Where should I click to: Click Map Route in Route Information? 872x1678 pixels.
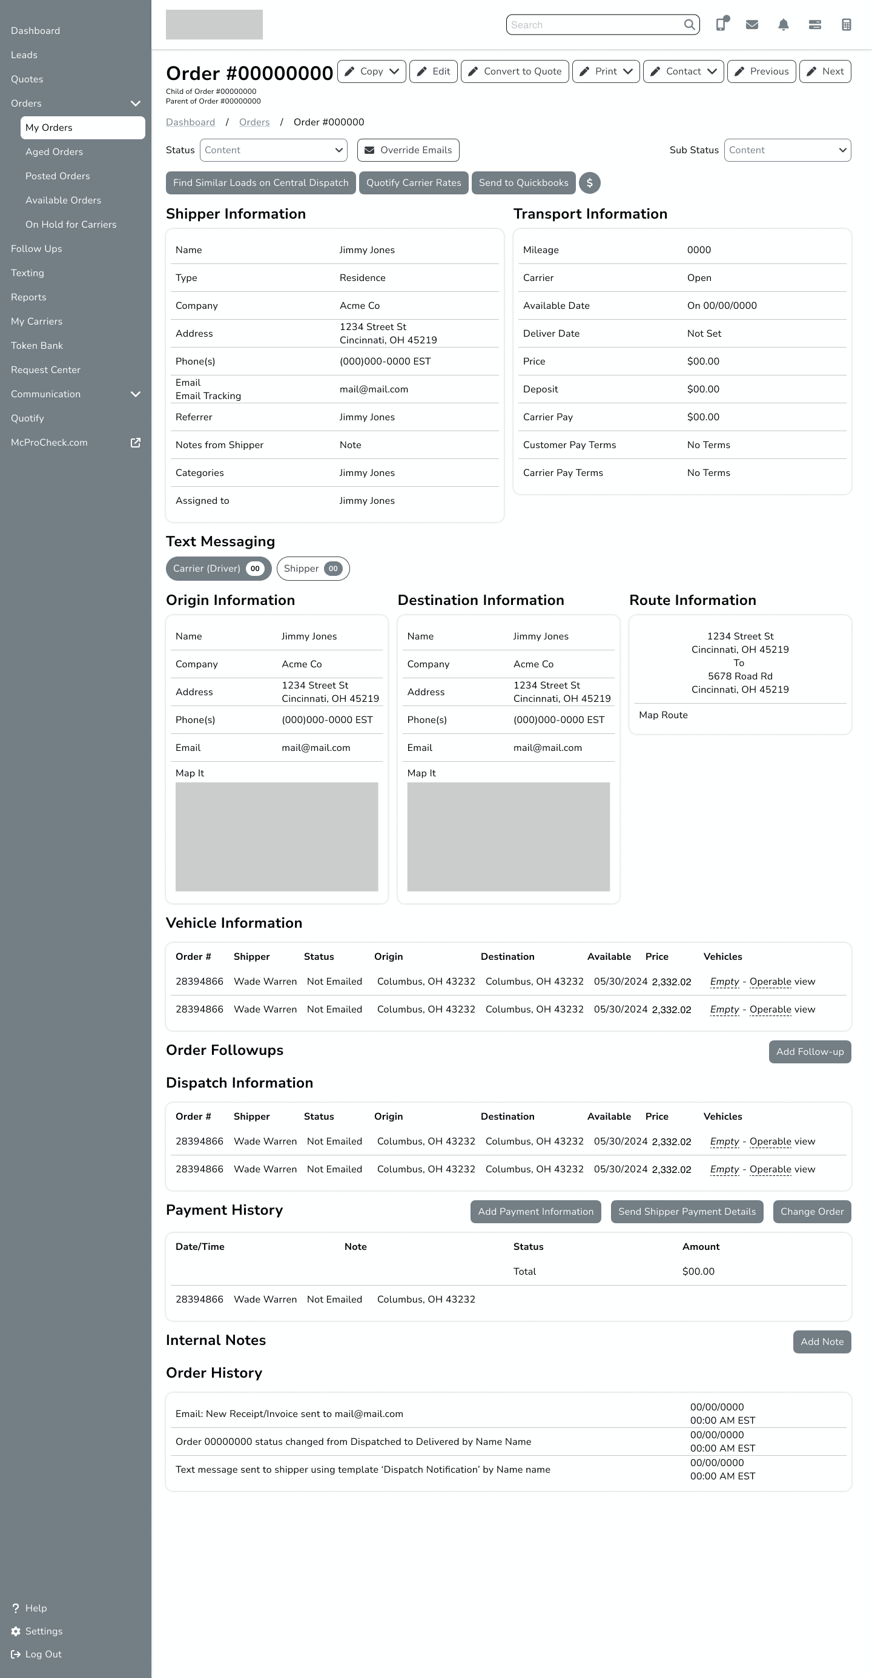pos(664,715)
